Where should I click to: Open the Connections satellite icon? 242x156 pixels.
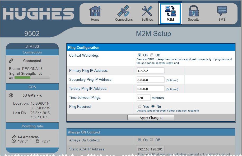124,11
